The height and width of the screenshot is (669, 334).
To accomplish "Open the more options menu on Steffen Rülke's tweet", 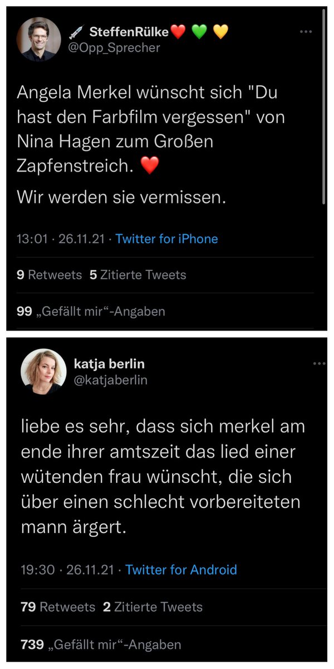I will point(306,32).
